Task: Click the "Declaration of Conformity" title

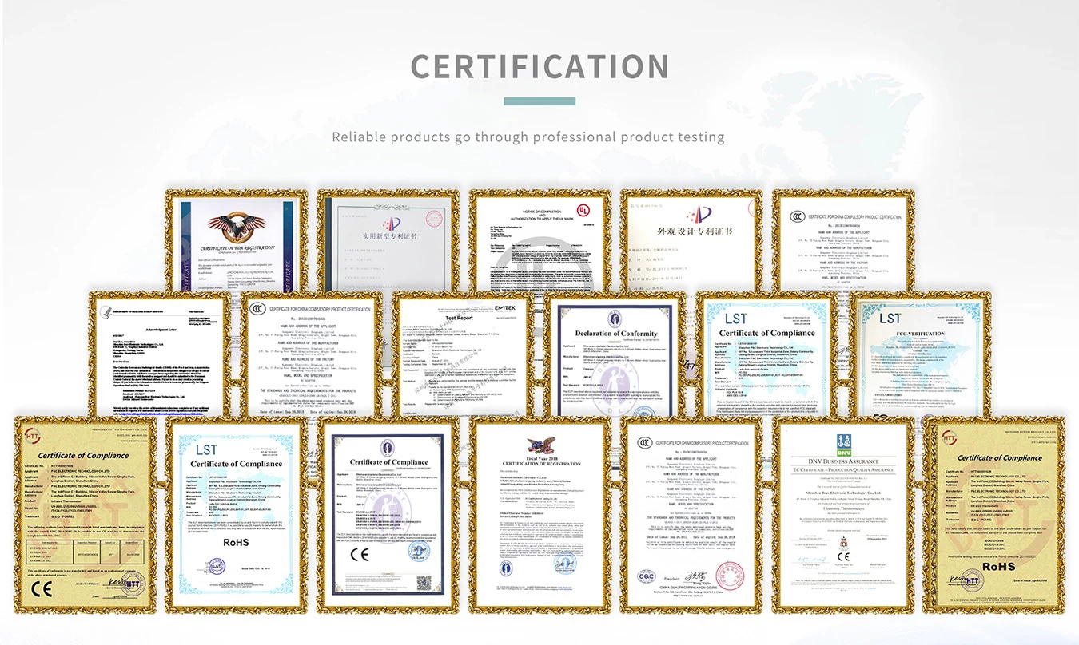Action: pyautogui.click(x=616, y=334)
